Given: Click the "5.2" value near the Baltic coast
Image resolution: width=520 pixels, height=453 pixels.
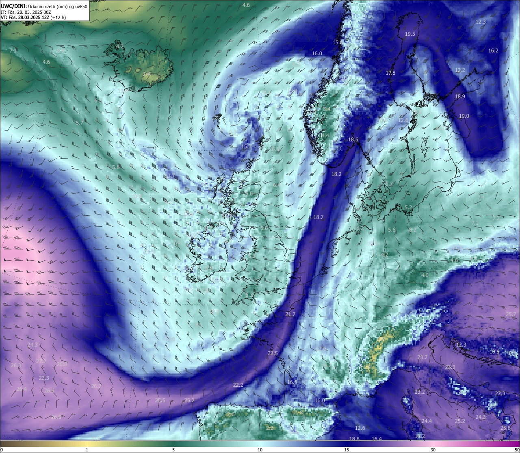Looking at the screenshot, I should tap(408, 207).
